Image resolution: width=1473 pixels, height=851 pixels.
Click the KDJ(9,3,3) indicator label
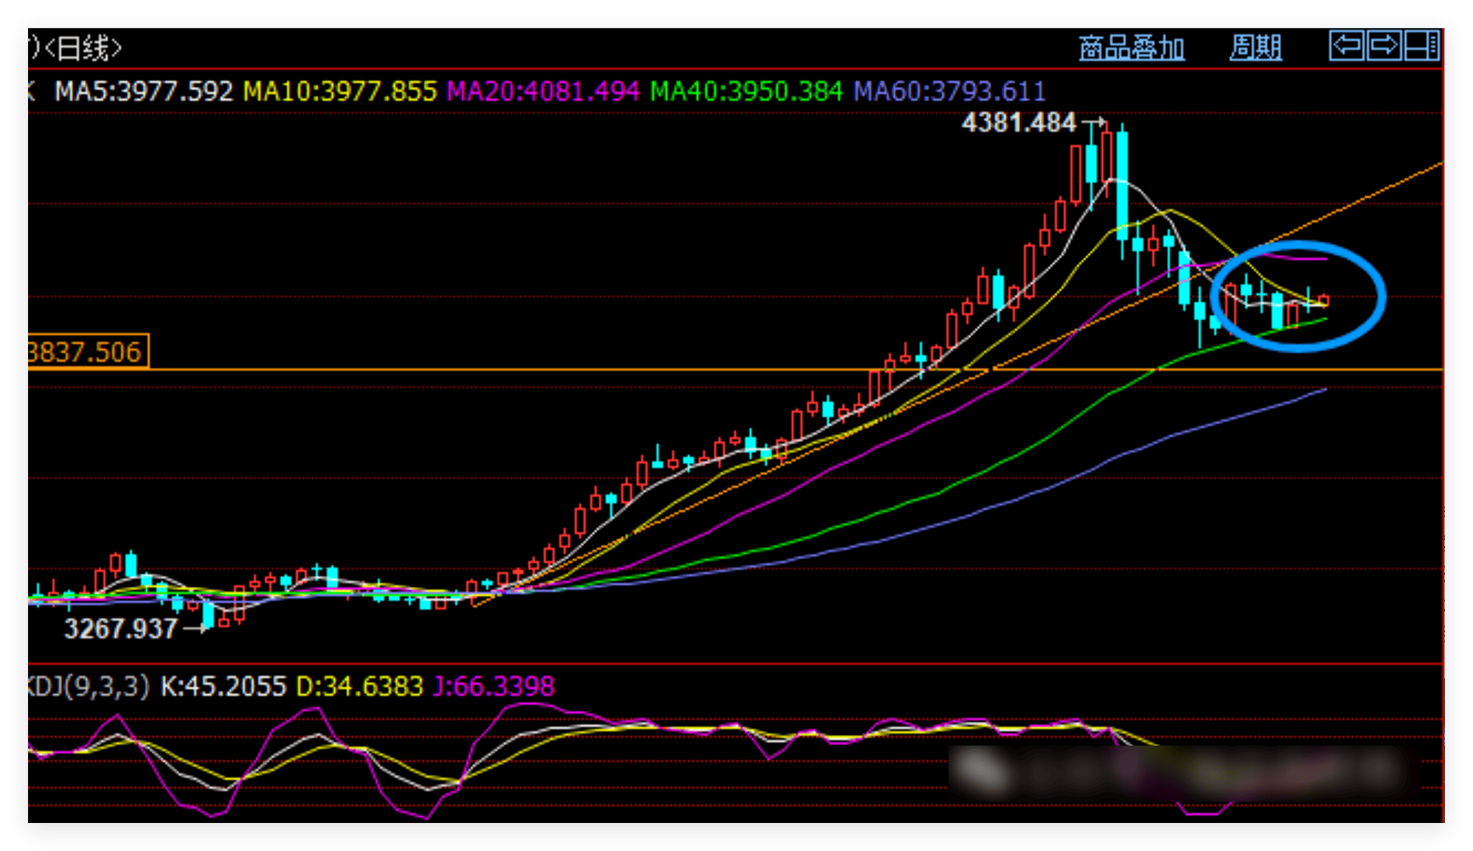click(89, 687)
